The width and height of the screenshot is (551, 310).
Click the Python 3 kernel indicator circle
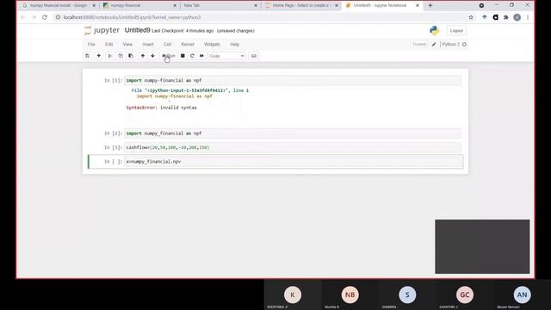465,44
